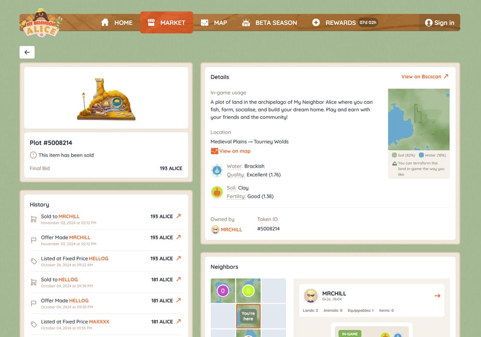Open MRCHILL link in Sold to history row
The height and width of the screenshot is (337, 481).
coord(69,216)
